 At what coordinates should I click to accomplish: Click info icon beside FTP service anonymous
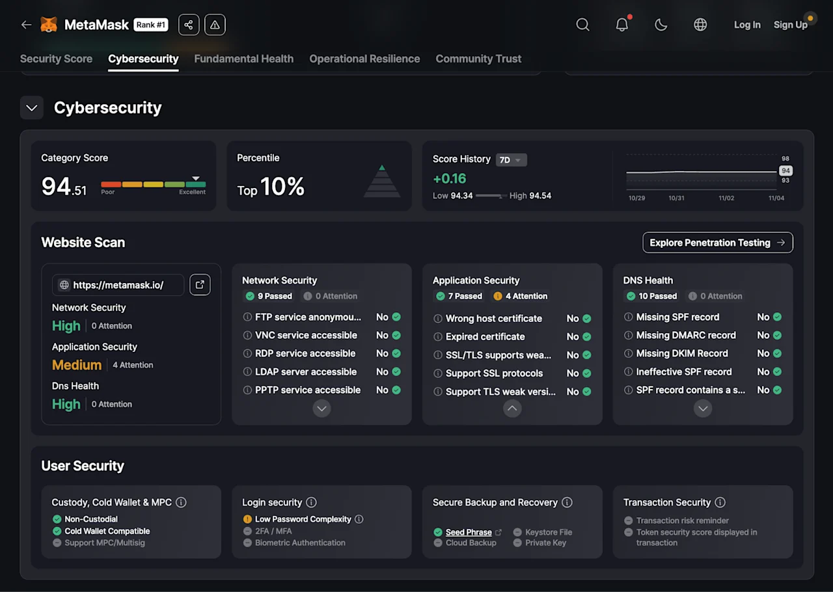click(247, 317)
